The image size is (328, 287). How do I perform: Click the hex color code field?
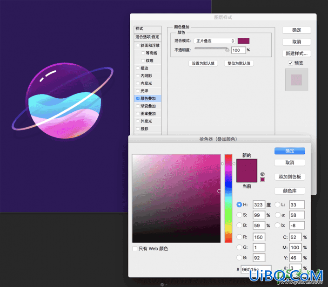click(256, 269)
